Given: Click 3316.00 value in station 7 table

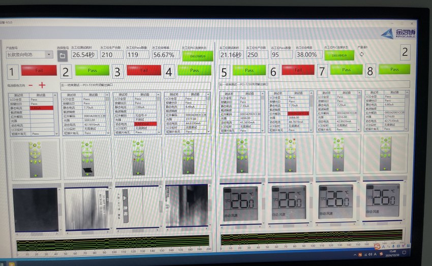Looking at the screenshot, I should pos(342,117).
